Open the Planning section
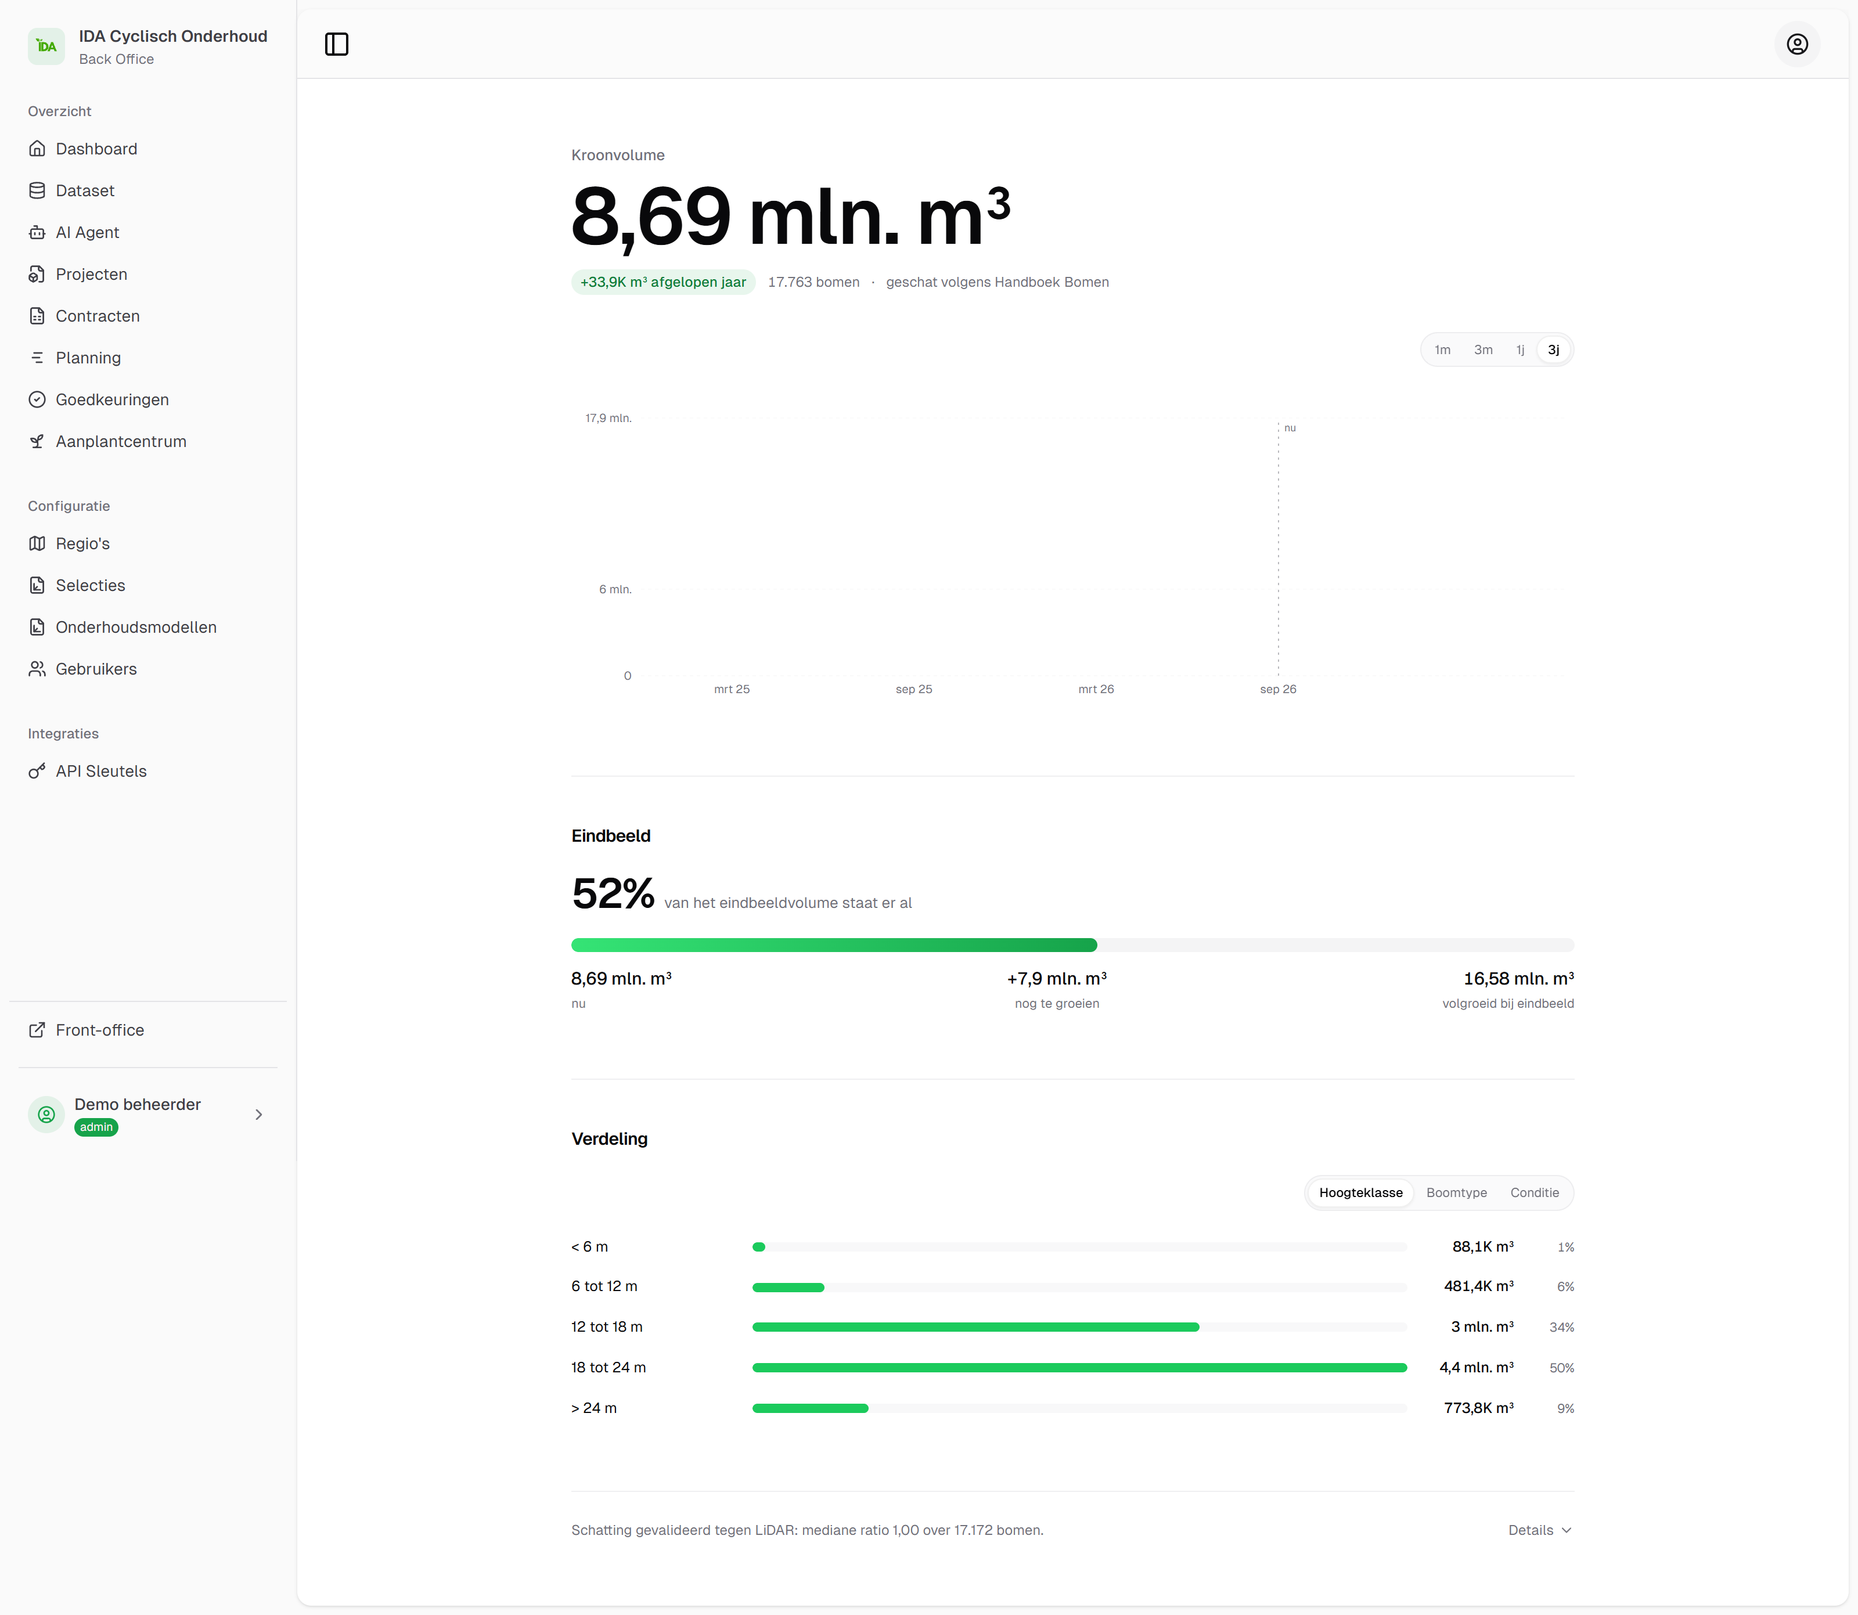Image resolution: width=1858 pixels, height=1615 pixels. (x=148, y=358)
